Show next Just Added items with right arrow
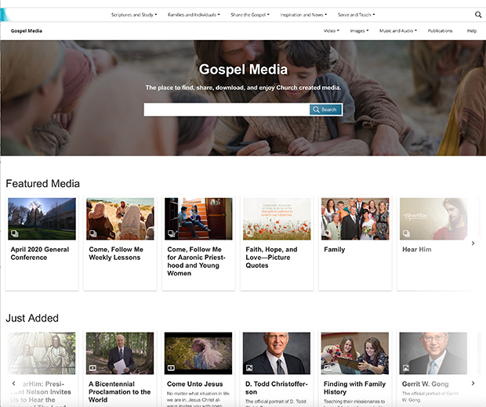This screenshot has height=407, width=486. tap(473, 384)
